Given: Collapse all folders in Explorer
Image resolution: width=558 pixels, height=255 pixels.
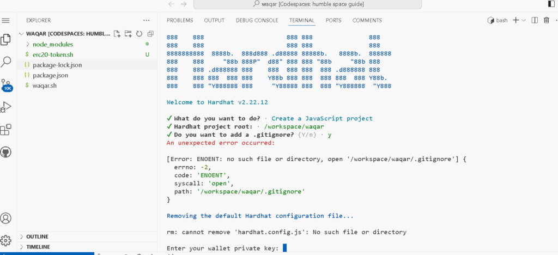Looking at the screenshot, I should [150, 34].
